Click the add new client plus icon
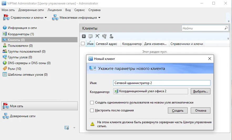Viewport: 232px width, 140px height. click(84, 36)
